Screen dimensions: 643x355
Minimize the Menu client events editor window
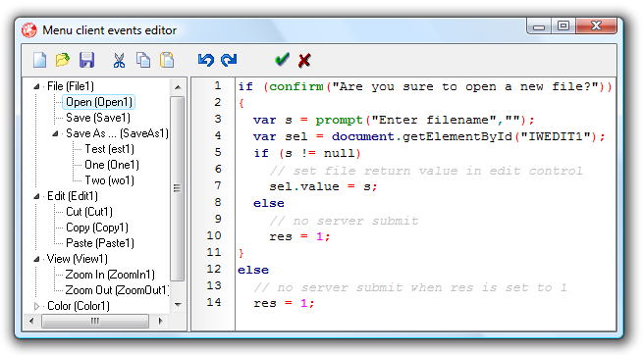click(539, 26)
